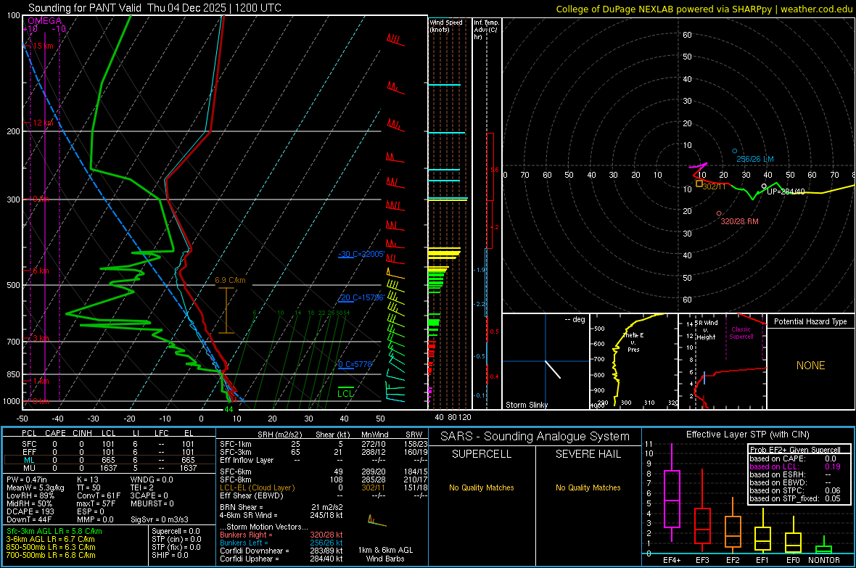Click the 'Corfidi Downshear = 283/89 kt' line
Image resolution: width=856 pixels, height=568 pixels.
[x=281, y=551]
